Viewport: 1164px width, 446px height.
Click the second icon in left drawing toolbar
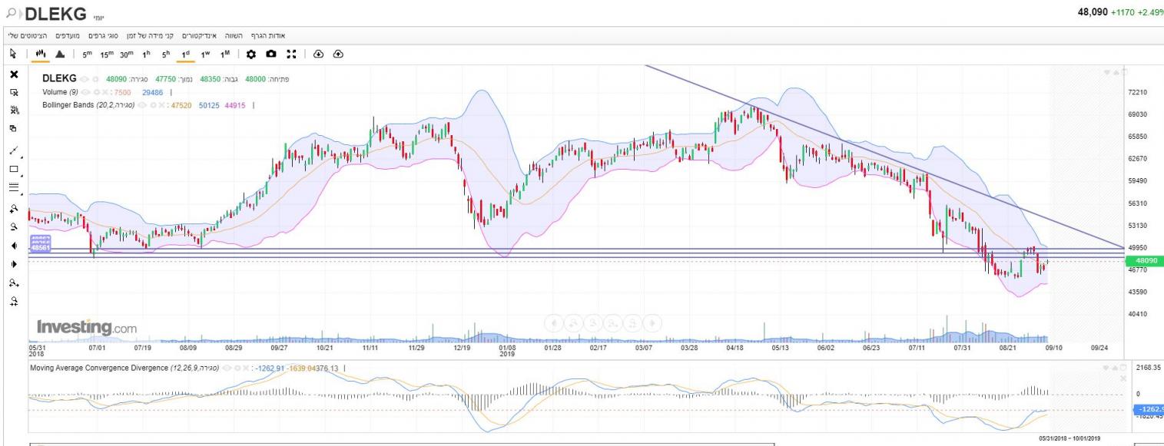(13, 93)
